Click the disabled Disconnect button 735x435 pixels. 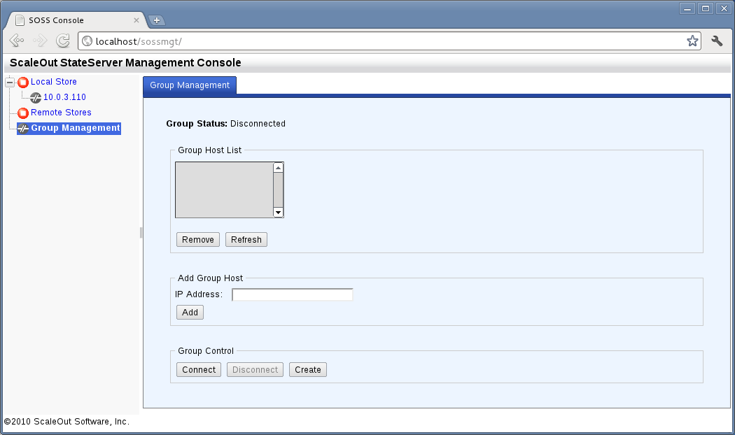coord(255,370)
